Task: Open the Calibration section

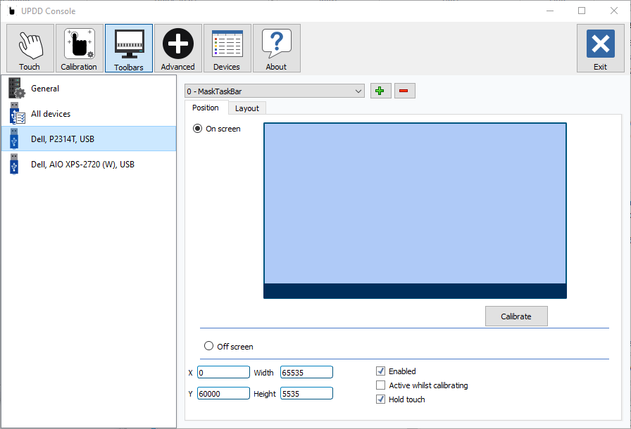Action: tap(80, 49)
